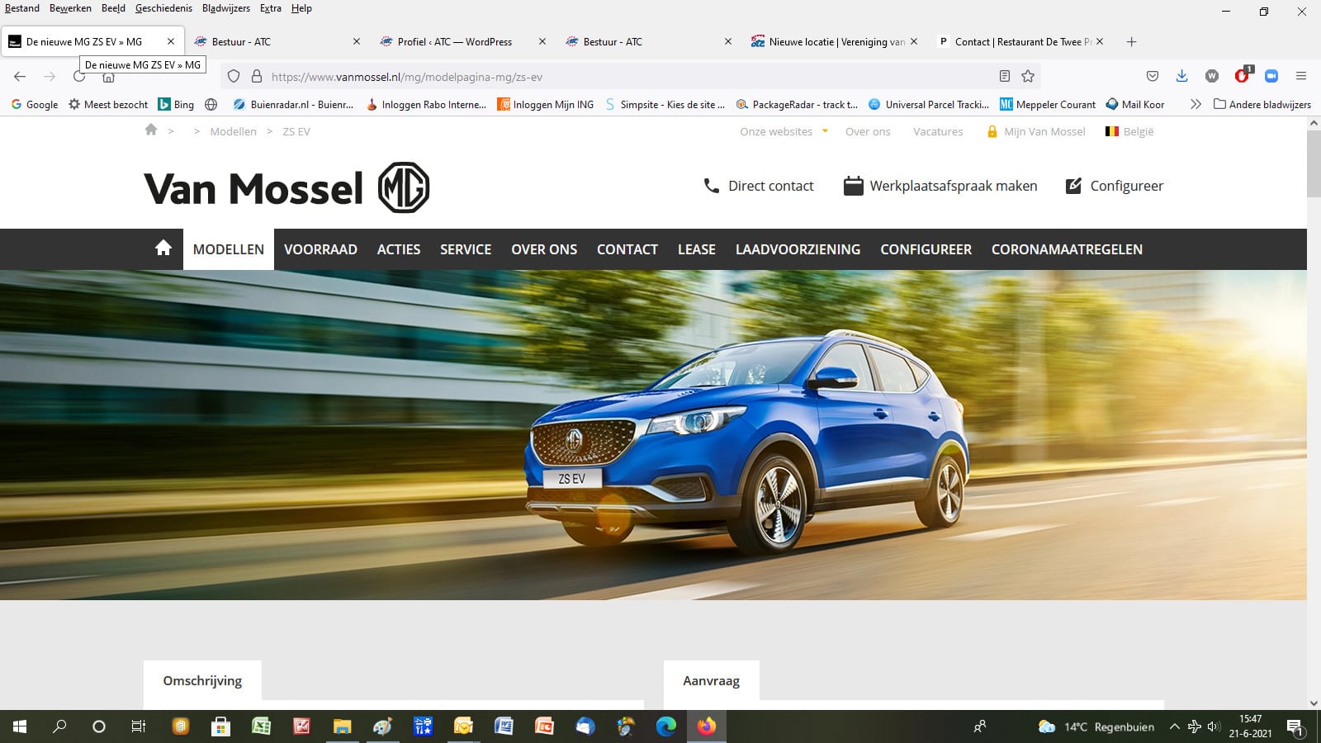The image size is (1321, 743).
Task: Close the 'De nieuwe MG ZS EV' tab
Action: tap(171, 41)
